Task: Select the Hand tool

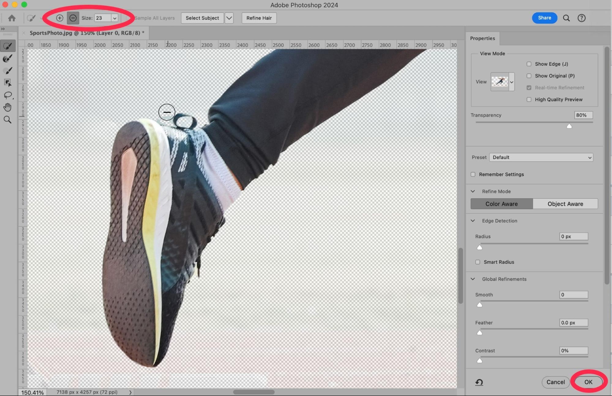Action: click(x=7, y=107)
